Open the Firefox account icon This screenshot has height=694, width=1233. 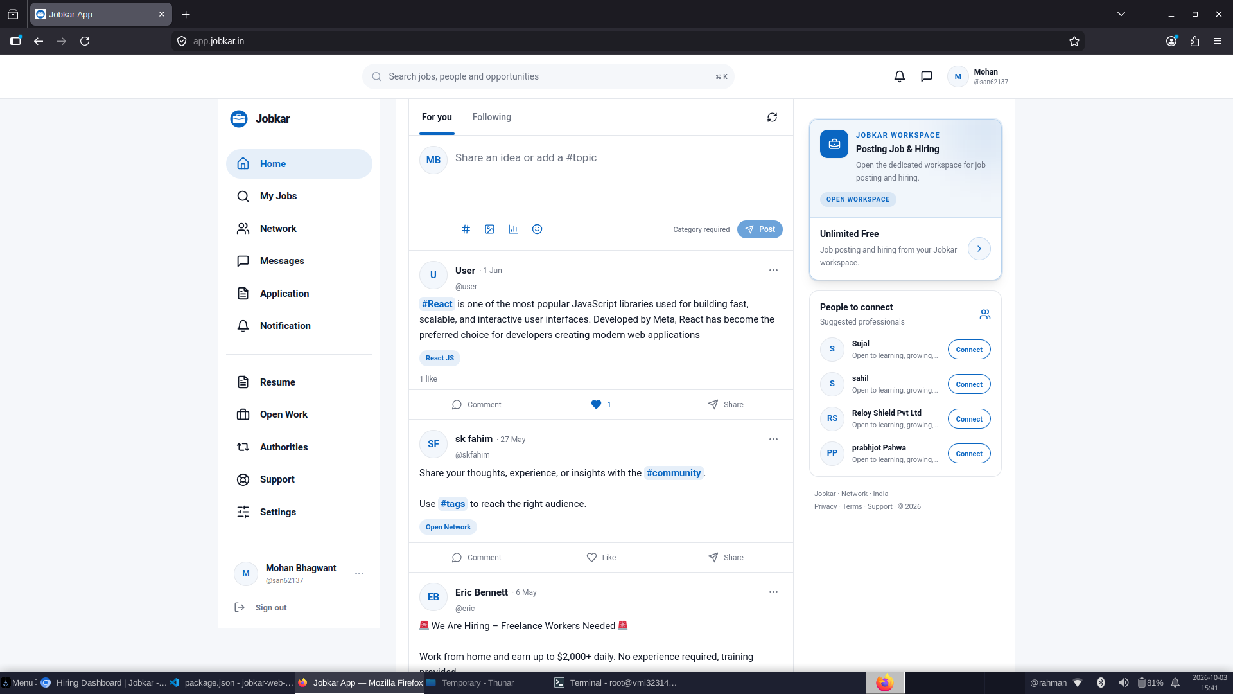pos(1171,41)
